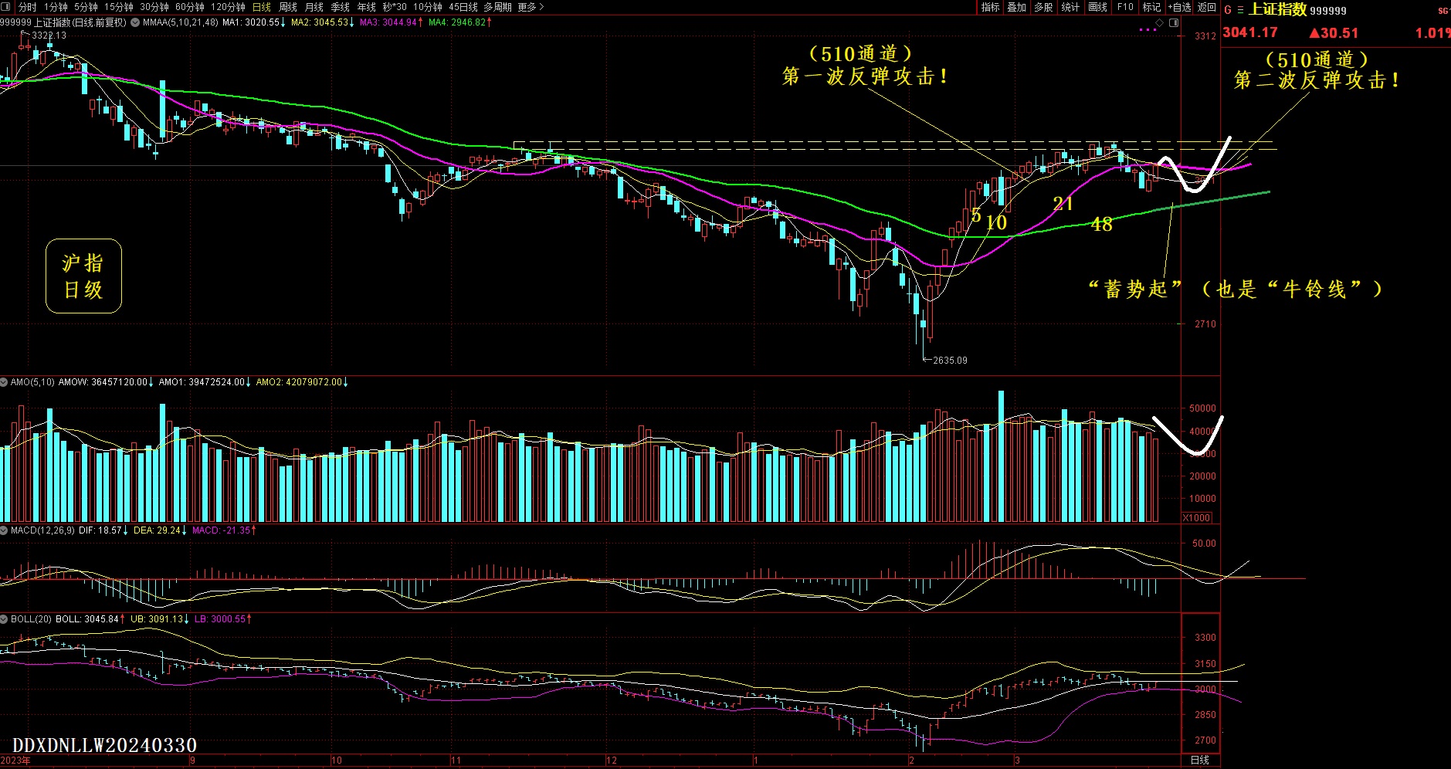Click the MACD(12,26,9) indicator label
The width and height of the screenshot is (1451, 769).
tap(42, 530)
